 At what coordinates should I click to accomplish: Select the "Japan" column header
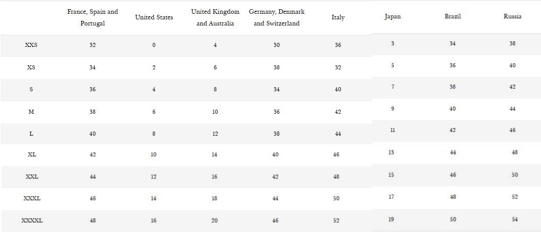coord(393,16)
